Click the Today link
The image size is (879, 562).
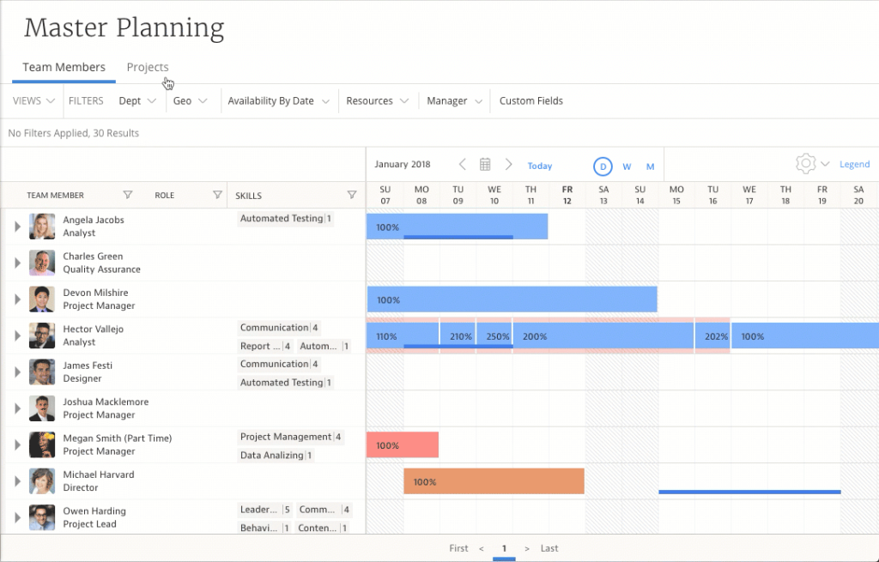[540, 166]
